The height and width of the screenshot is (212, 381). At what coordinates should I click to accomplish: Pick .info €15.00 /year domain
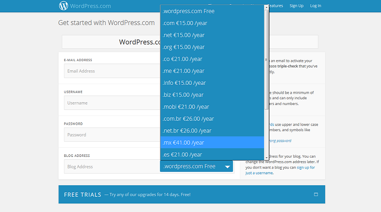click(x=212, y=83)
